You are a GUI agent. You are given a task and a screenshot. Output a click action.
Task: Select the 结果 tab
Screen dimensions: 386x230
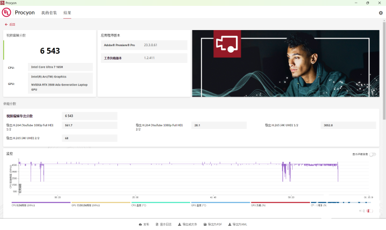click(x=67, y=12)
